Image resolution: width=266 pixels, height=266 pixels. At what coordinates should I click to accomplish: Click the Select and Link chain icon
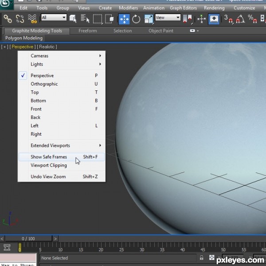(x=8, y=19)
